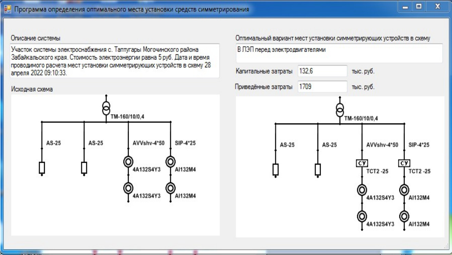
Task: Click upper 4A132S4Y3 motor symbol in original scheme
Action: tap(128, 161)
